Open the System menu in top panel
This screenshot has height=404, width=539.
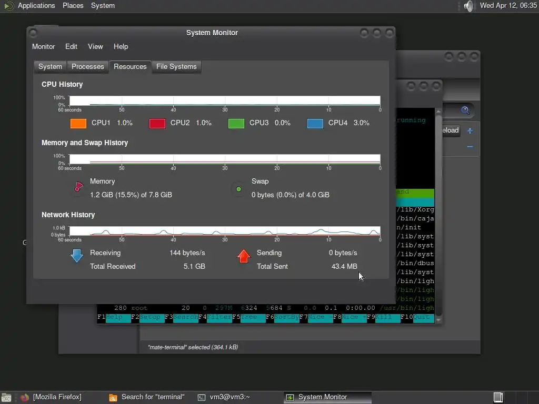(103, 5)
